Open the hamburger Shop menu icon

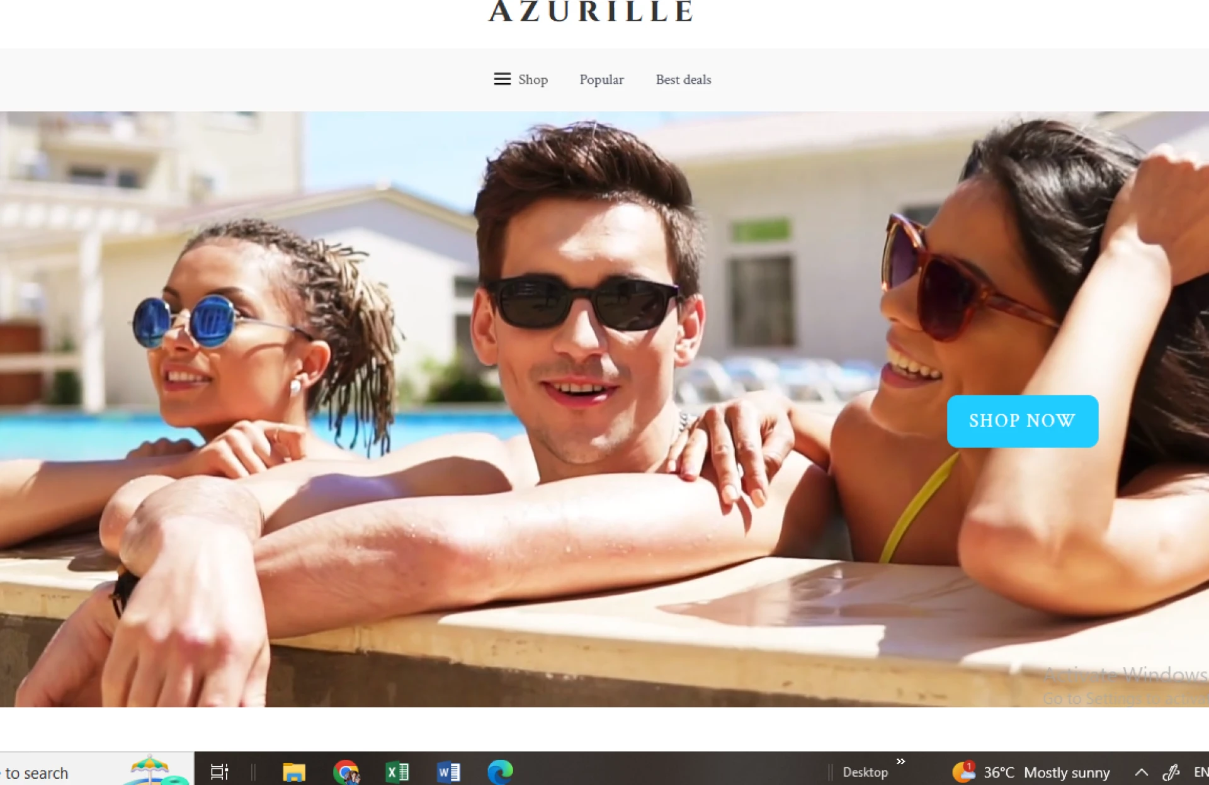click(x=502, y=79)
